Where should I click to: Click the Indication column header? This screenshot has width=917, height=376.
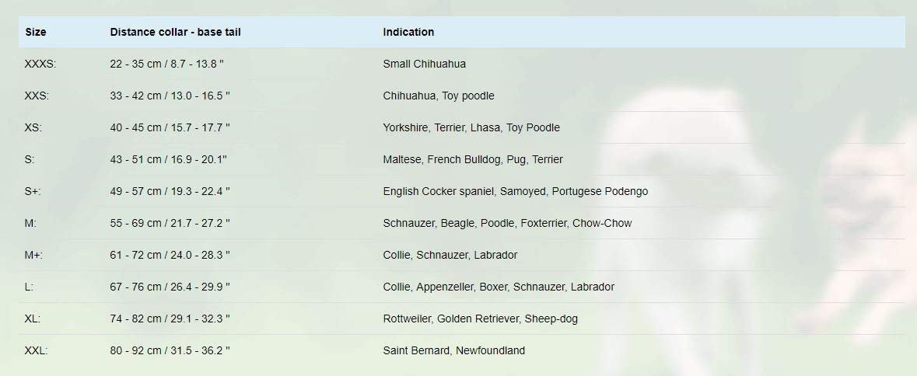point(408,32)
